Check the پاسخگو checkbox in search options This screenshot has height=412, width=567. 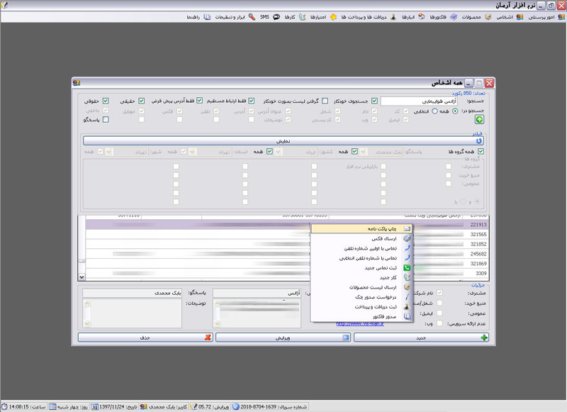106,119
